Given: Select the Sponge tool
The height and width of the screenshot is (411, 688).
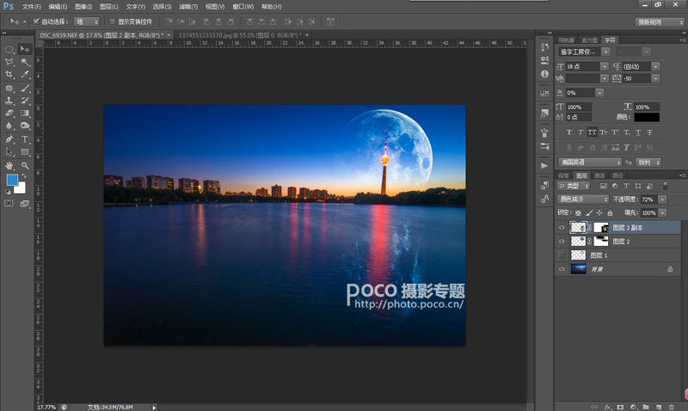Looking at the screenshot, I should pyautogui.click(x=25, y=126).
